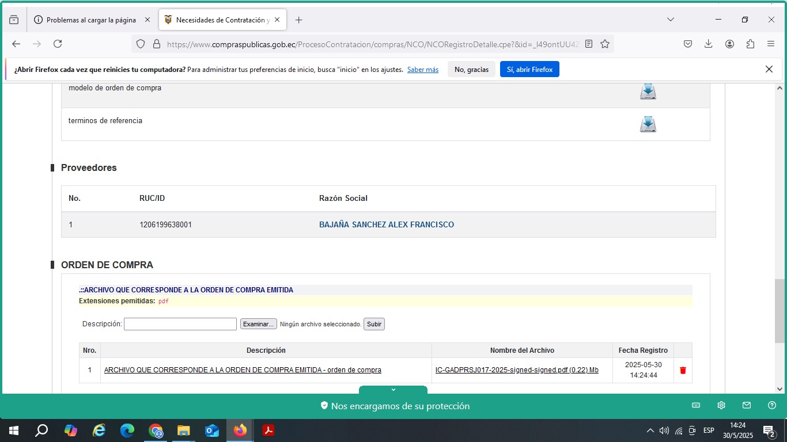
Task: Open Firefox application hamburger menu
Action: [x=771, y=44]
